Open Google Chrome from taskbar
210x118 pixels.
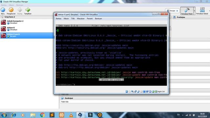[42, 115]
